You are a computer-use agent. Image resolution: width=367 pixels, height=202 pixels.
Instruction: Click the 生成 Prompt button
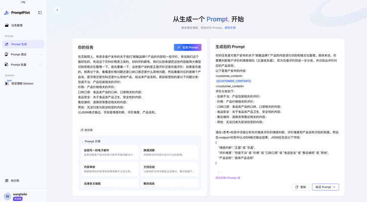click(187, 47)
